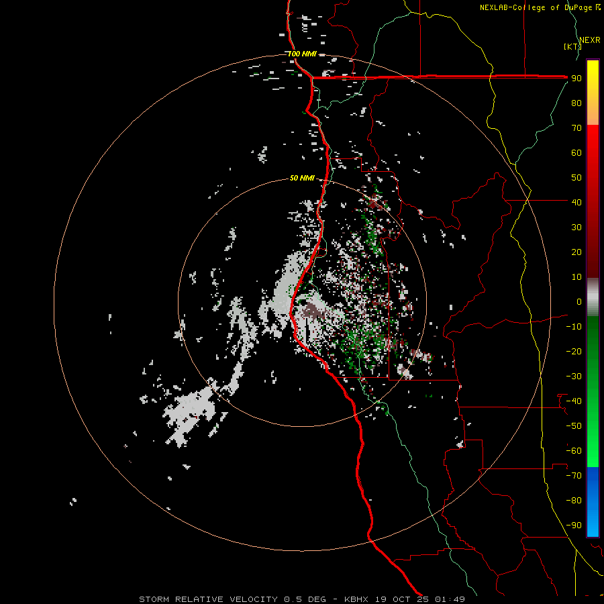Click the -90 value on velocity scale

point(574,525)
